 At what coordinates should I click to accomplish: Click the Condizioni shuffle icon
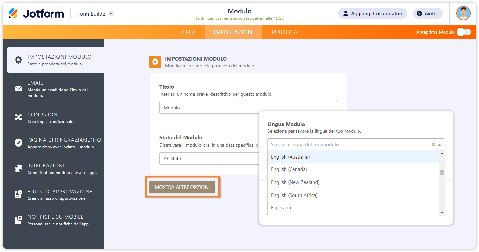[18, 117]
